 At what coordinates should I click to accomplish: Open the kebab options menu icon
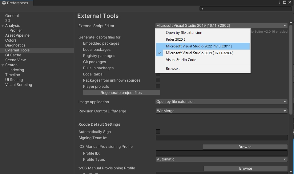(x=279, y=2)
